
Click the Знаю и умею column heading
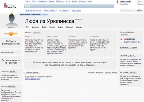pos(52,36)
